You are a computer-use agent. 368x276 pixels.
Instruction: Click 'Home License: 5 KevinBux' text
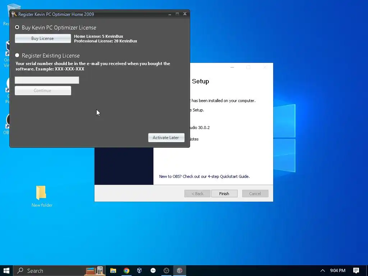(98, 36)
